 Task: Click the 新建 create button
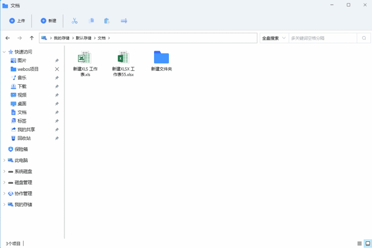pyautogui.click(x=48, y=21)
